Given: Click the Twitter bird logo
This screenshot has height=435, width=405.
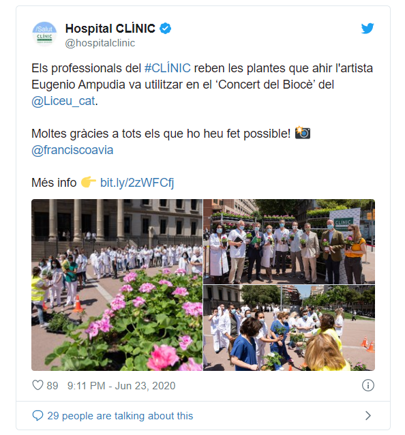Looking at the screenshot, I should pyautogui.click(x=367, y=29).
